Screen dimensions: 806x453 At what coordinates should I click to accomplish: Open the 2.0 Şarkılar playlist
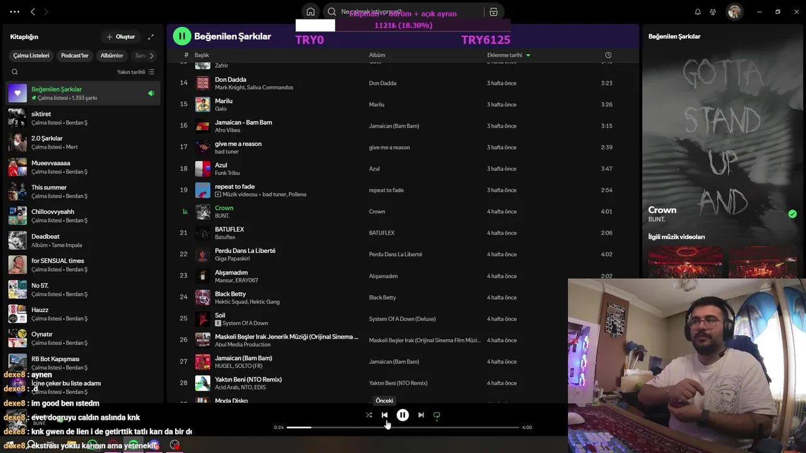pyautogui.click(x=82, y=142)
